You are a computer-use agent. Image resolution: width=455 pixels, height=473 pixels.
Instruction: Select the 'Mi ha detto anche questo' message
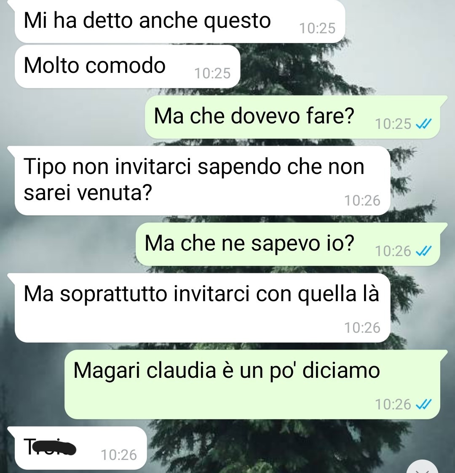[x=180, y=21]
